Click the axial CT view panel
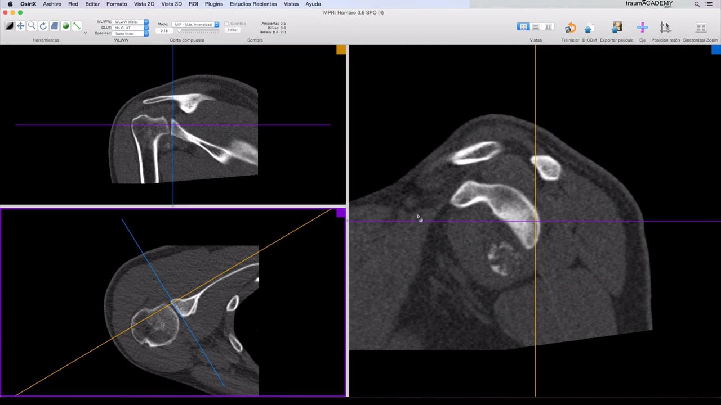The height and width of the screenshot is (405, 721). pos(172,303)
